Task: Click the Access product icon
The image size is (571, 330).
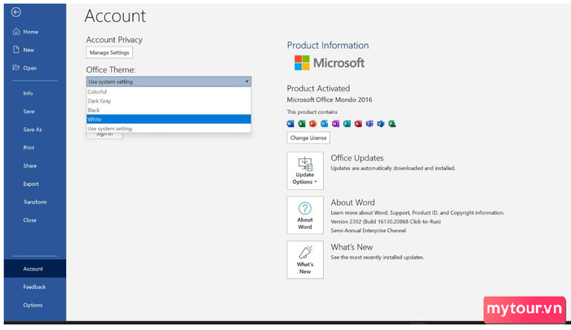Action: pyautogui.click(x=358, y=124)
